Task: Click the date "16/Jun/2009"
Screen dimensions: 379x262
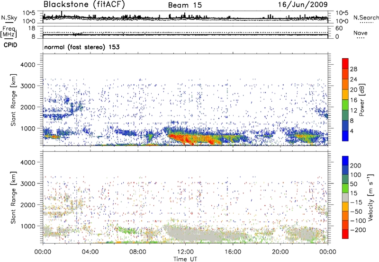Action: pos(303,5)
